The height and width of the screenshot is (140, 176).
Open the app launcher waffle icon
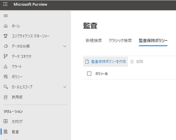pos(5,4)
